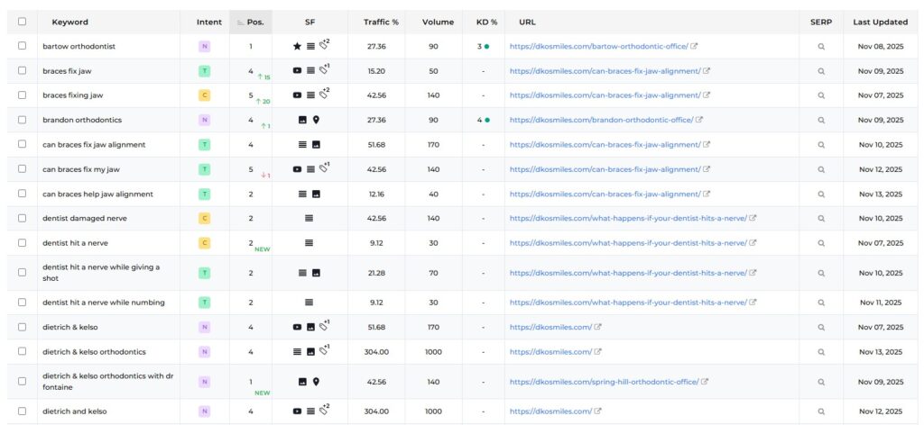The height and width of the screenshot is (425, 924).
Task: Click green KD dot for brandon orthodontics
Action: 486,120
